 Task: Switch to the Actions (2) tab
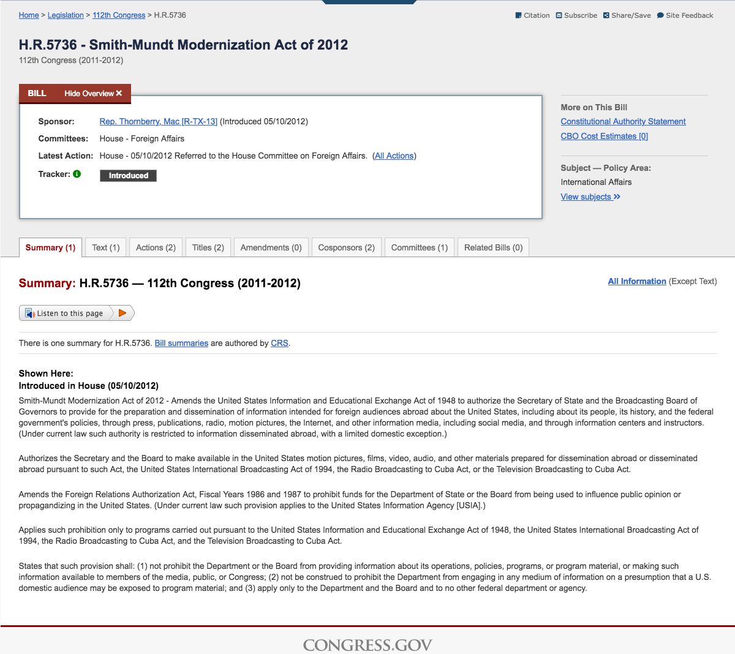point(156,247)
